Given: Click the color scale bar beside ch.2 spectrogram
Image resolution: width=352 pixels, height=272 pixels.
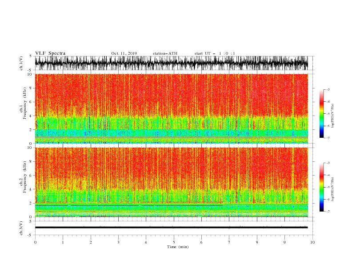Looking at the screenshot, I should pos(321,187).
